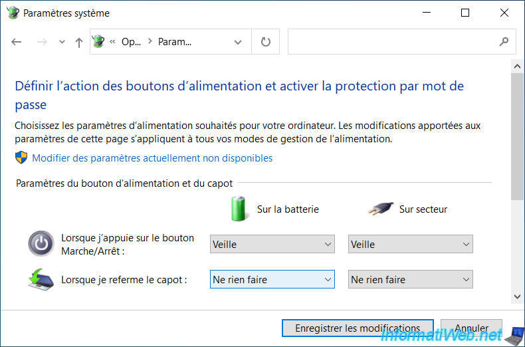
Task: Go back with the left arrow
Action: (x=17, y=42)
